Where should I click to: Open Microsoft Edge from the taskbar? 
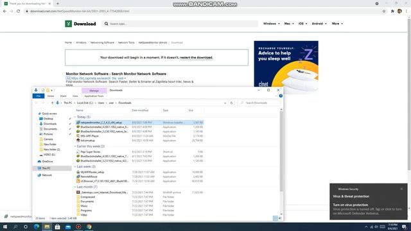point(37,227)
